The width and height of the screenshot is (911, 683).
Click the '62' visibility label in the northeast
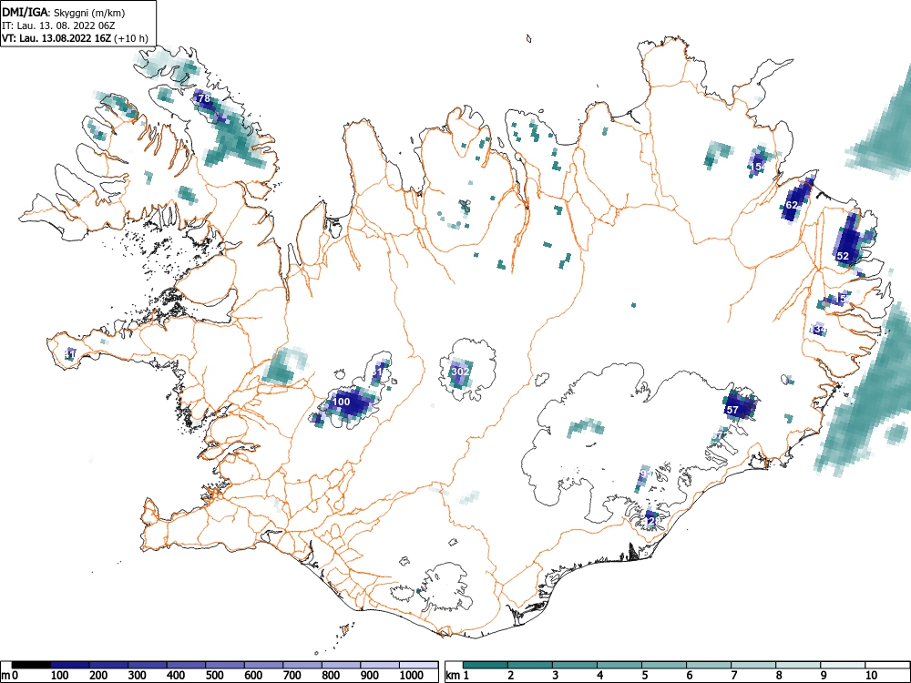[792, 205]
